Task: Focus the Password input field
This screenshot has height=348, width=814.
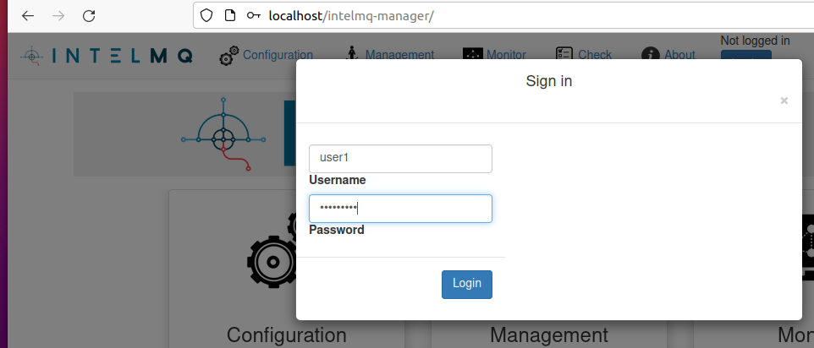Action: [400, 209]
